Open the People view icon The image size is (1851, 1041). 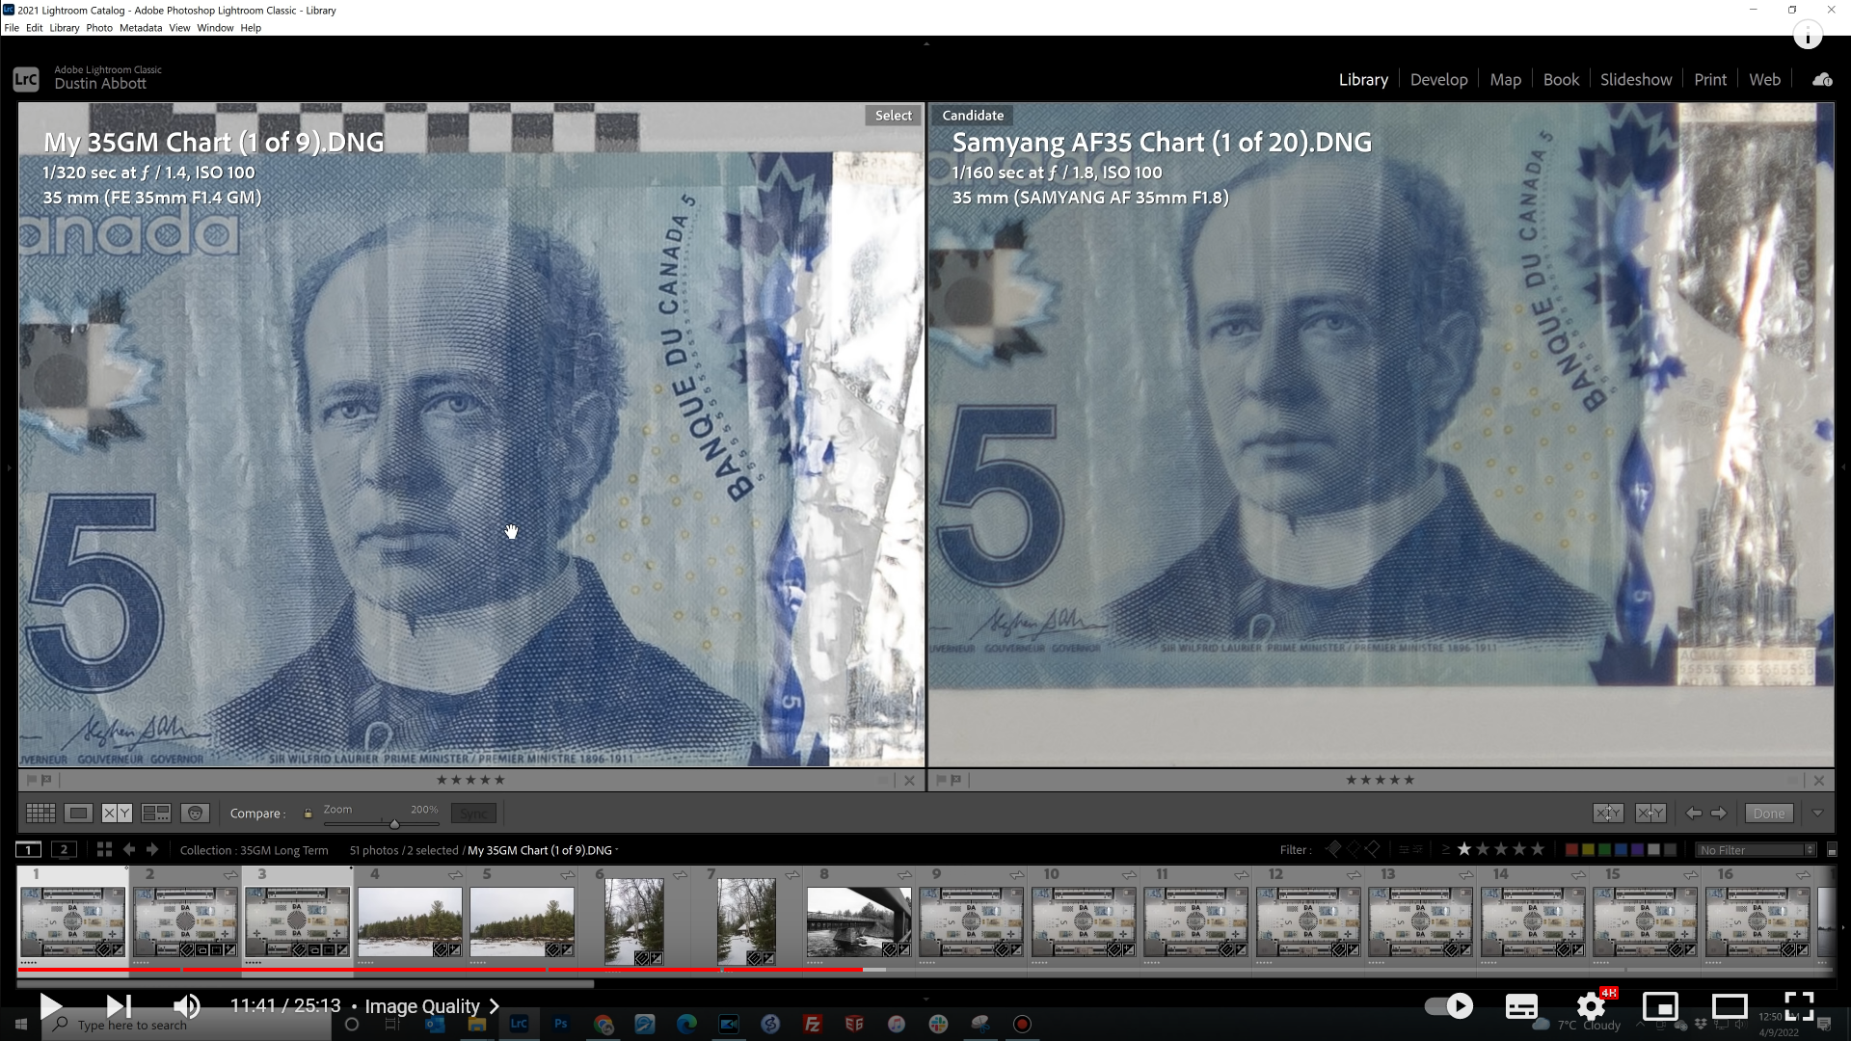point(195,814)
